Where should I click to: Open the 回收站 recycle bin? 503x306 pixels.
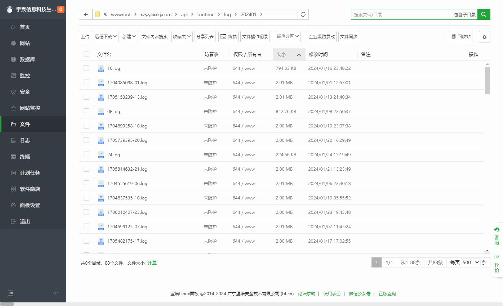pyautogui.click(x=460, y=36)
